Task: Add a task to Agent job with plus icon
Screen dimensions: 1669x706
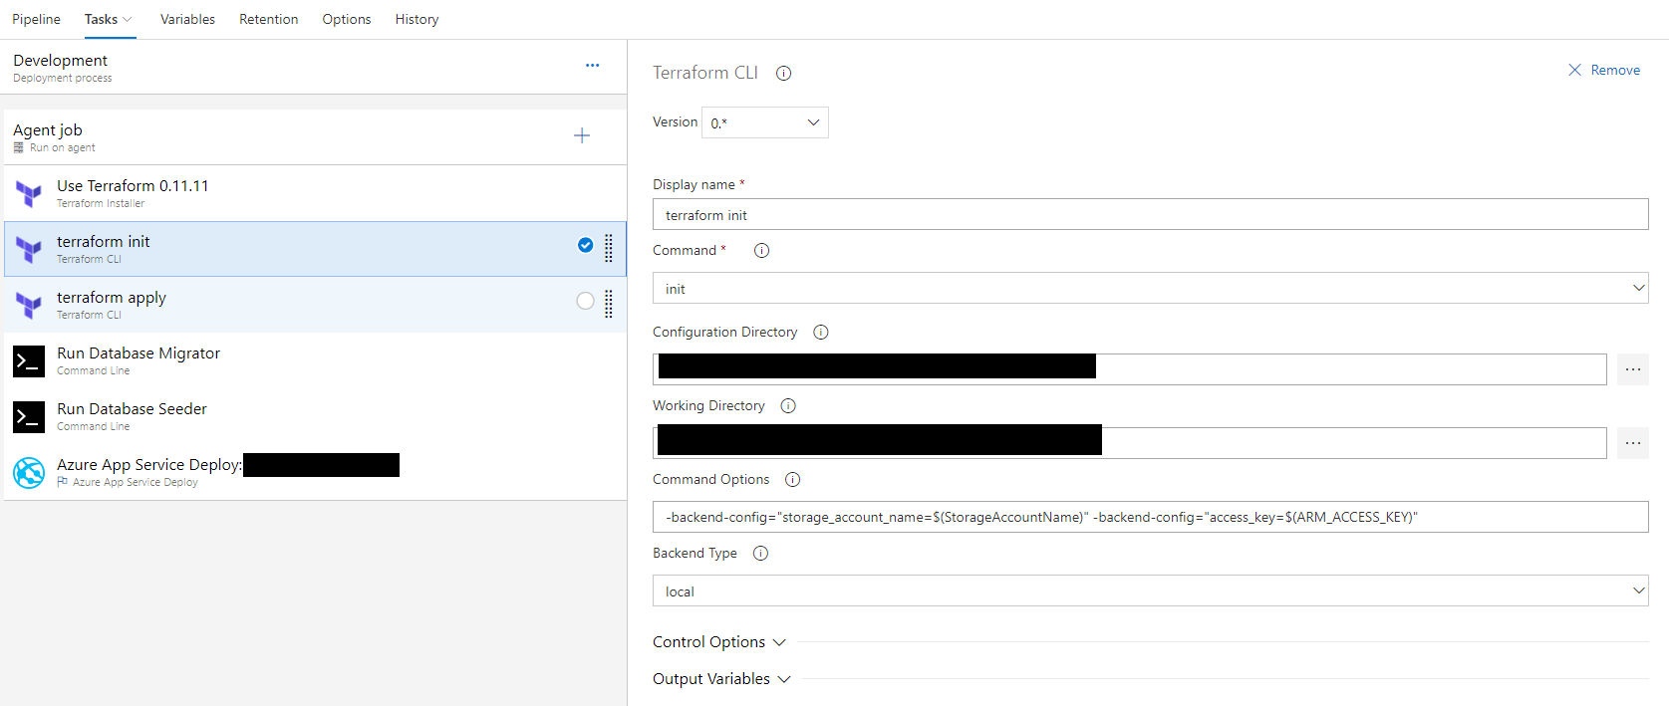Action: 582,135
